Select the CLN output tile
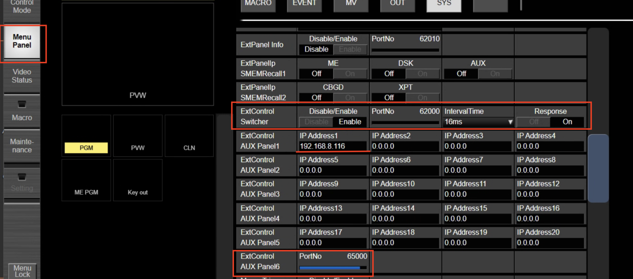This screenshot has width=633, height=279. tap(189, 136)
